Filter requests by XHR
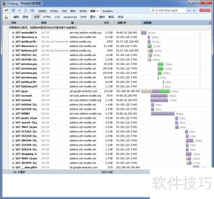This screenshot has height=199, width=214. pyautogui.click(x=83, y=17)
